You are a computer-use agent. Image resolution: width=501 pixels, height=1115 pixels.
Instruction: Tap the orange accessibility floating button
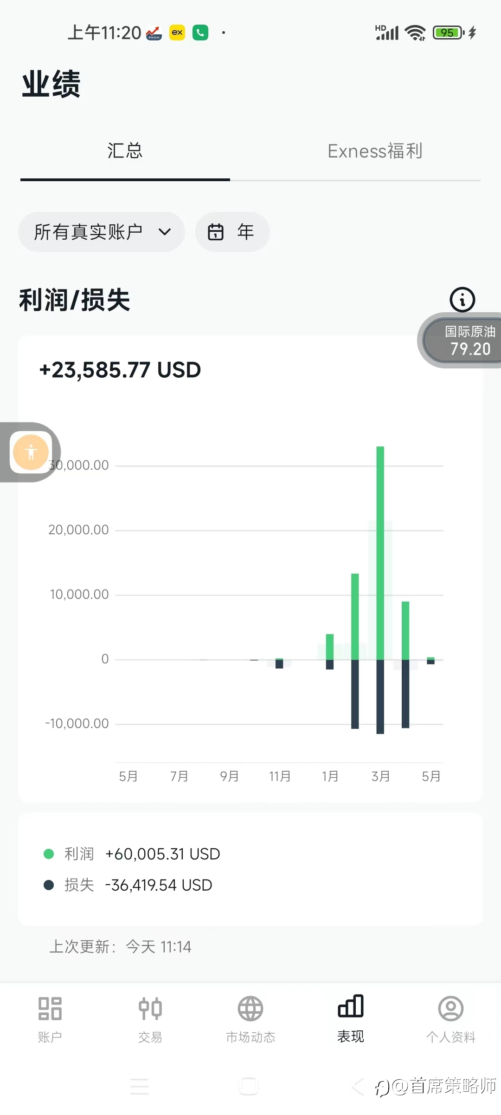(31, 452)
